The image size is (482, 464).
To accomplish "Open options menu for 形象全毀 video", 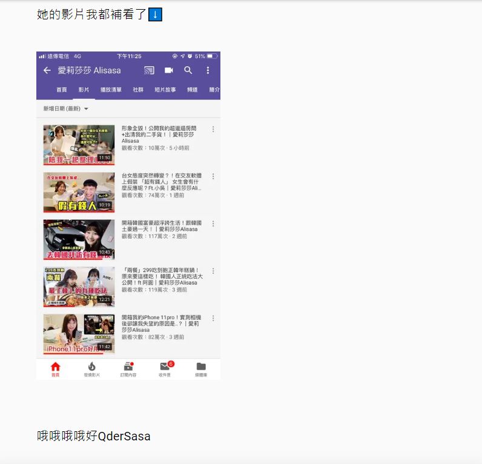I will (213, 130).
